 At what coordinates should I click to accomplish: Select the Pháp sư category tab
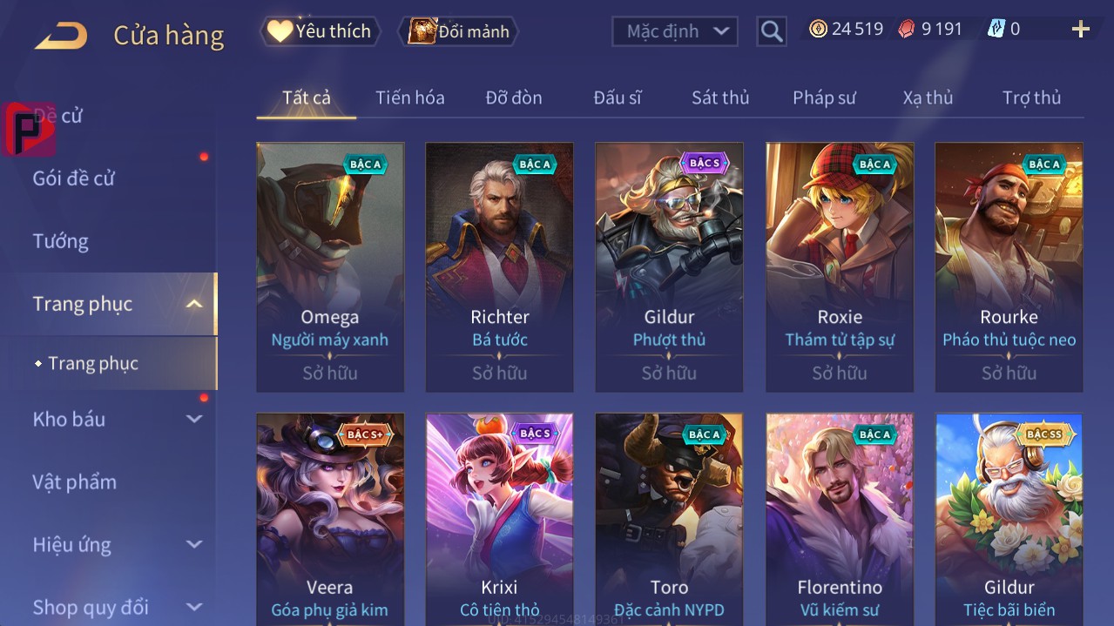coord(824,98)
